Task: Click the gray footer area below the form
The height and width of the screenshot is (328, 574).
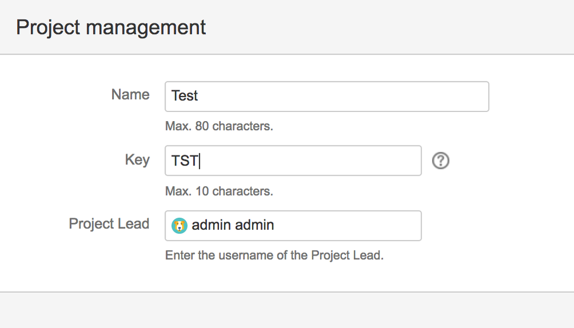Action: coord(287,311)
